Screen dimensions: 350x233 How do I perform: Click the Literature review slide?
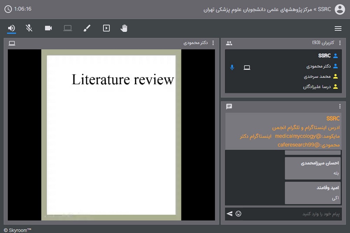pyautogui.click(x=111, y=134)
